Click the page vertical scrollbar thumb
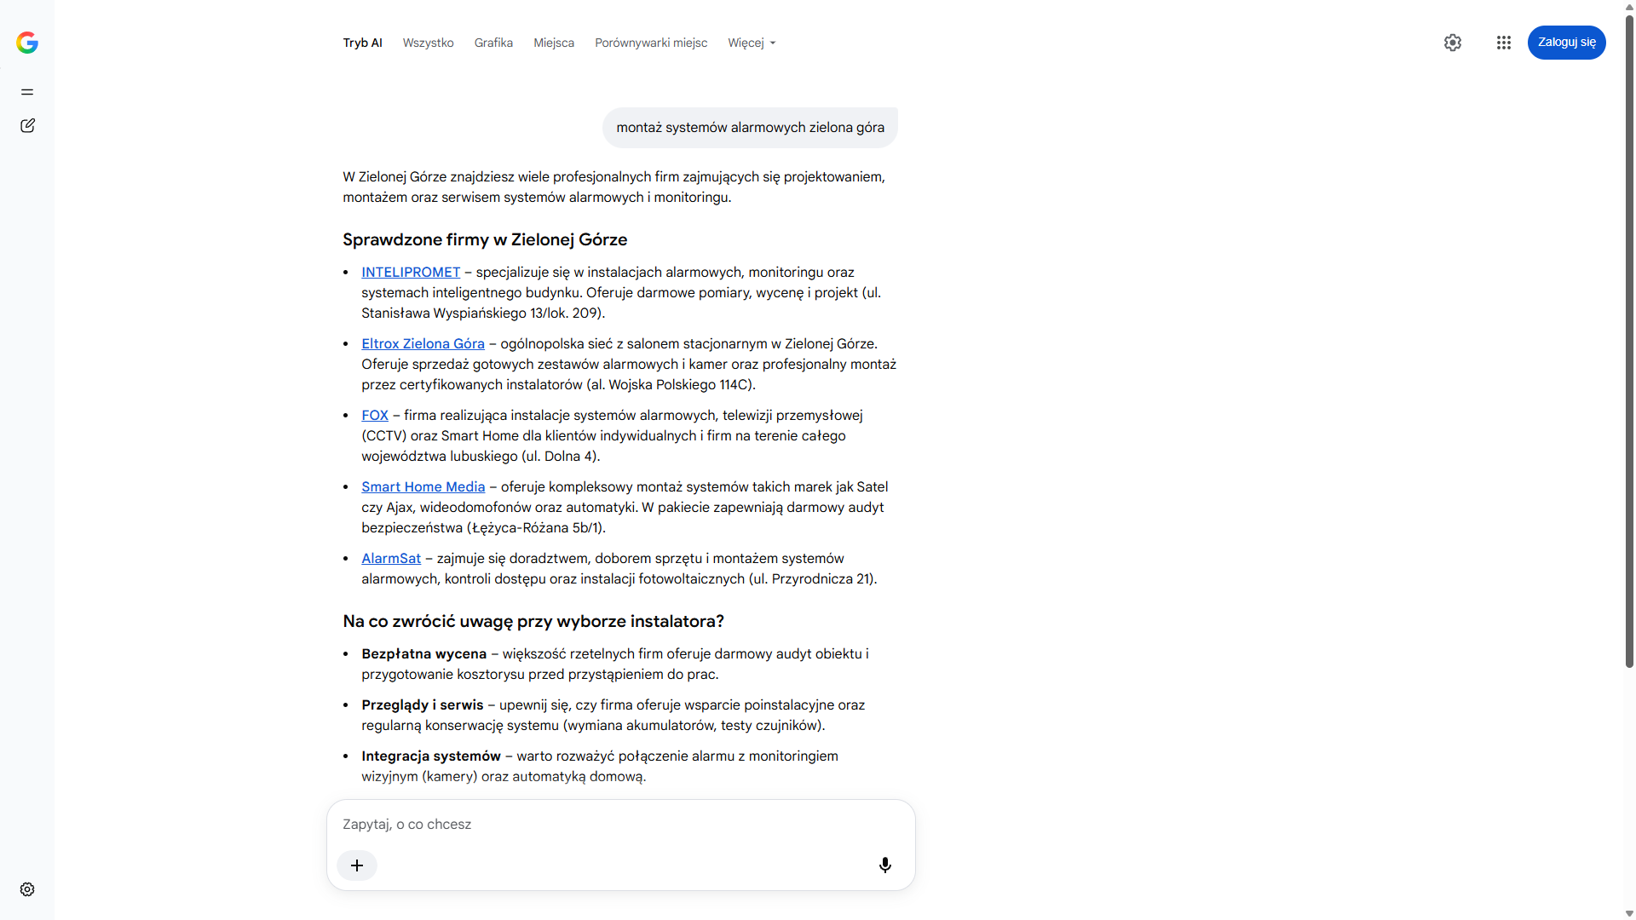The height and width of the screenshot is (920, 1636). coord(1629,341)
